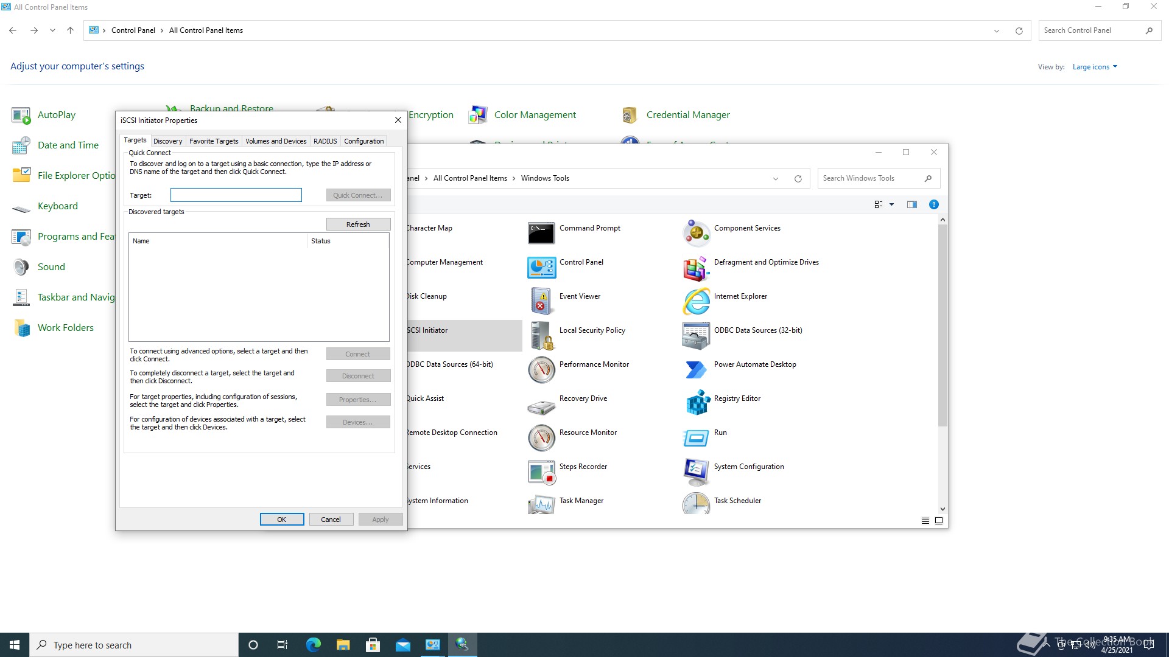Switch to Volumes and Devices tab
Viewport: 1169px width, 657px height.
276,141
